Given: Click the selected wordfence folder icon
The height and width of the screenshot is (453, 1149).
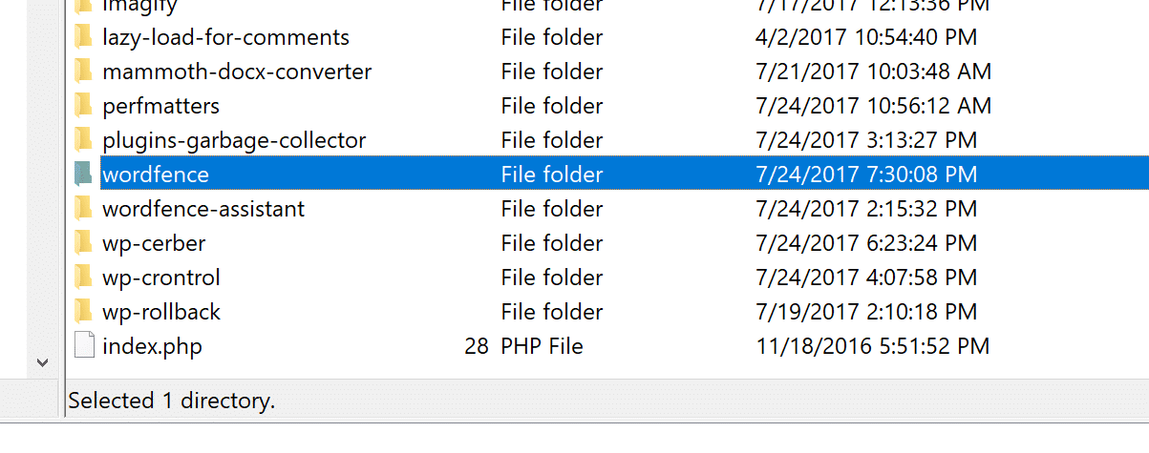Looking at the screenshot, I should click(84, 175).
